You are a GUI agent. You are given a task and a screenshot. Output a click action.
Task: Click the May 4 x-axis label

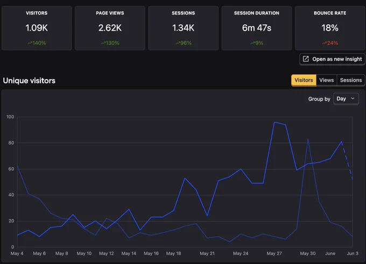[17, 253]
